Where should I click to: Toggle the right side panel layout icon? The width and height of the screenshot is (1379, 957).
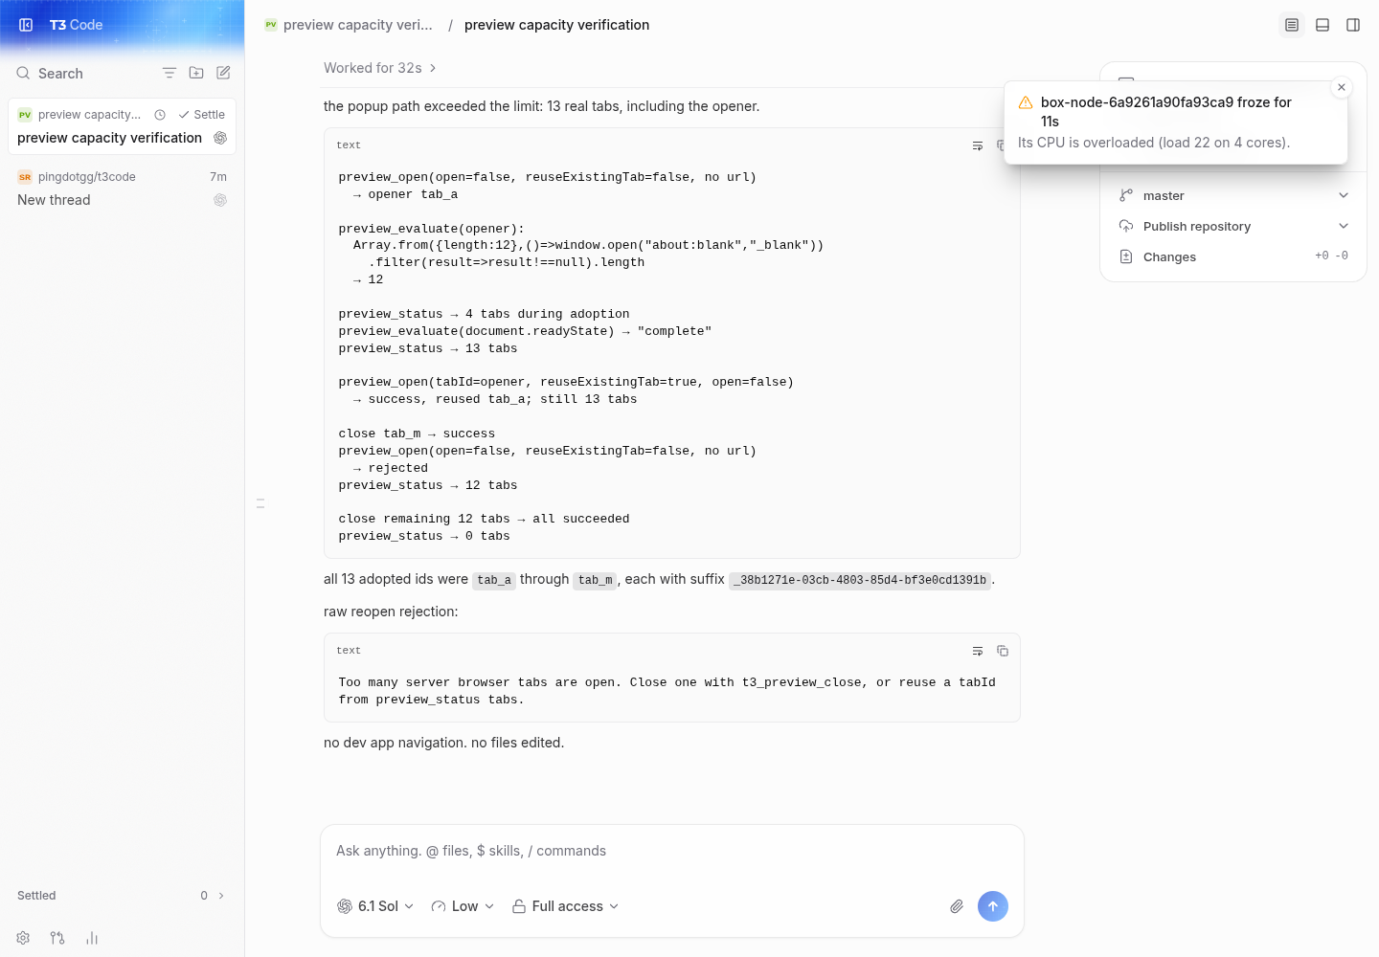click(1353, 25)
